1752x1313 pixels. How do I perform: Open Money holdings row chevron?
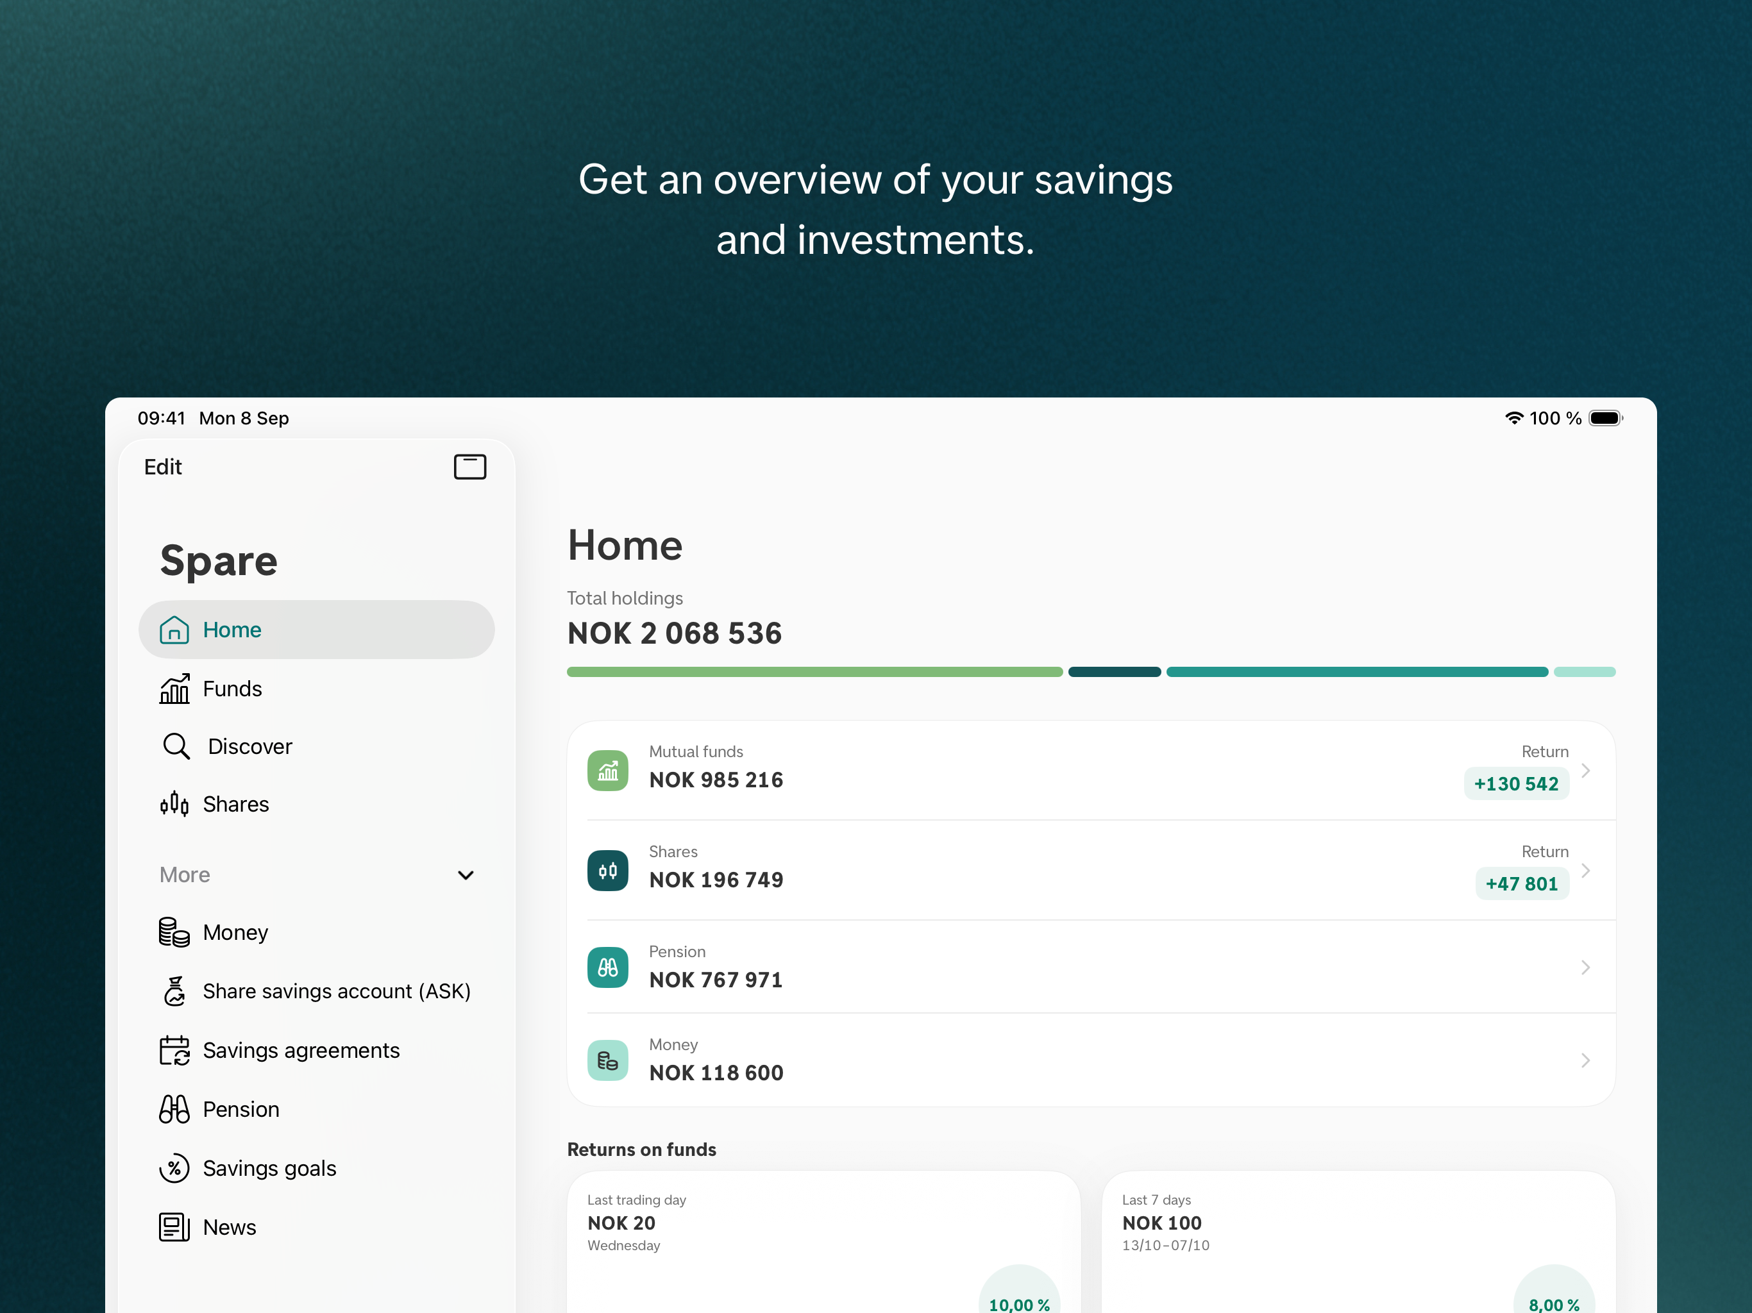tap(1585, 1060)
